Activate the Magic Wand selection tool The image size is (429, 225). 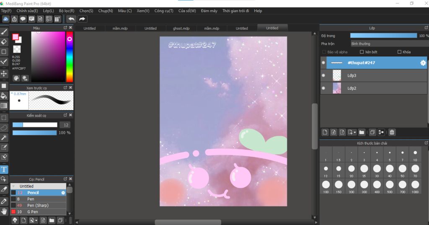point(4,137)
